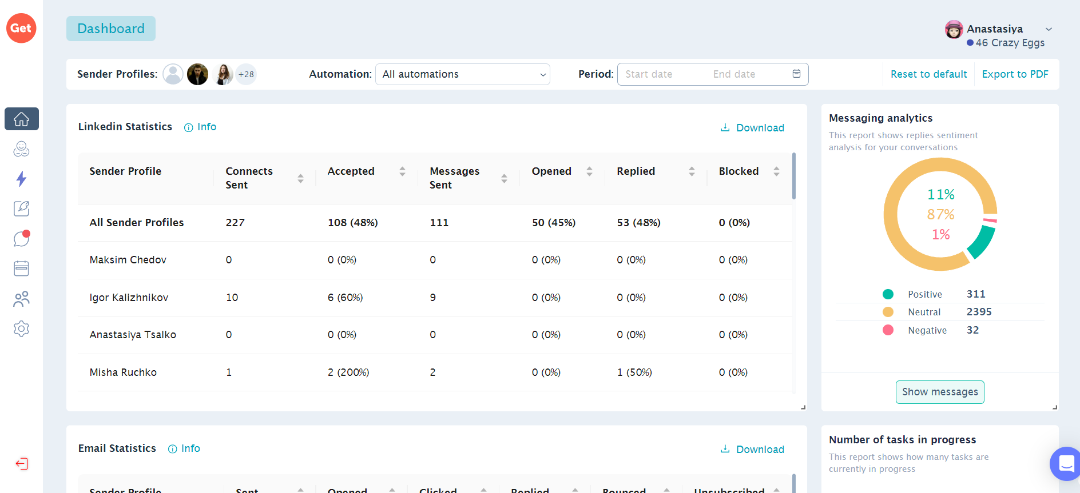This screenshot has width=1080, height=493.
Task: Click the Anastasiya user avatar
Action: (x=954, y=29)
